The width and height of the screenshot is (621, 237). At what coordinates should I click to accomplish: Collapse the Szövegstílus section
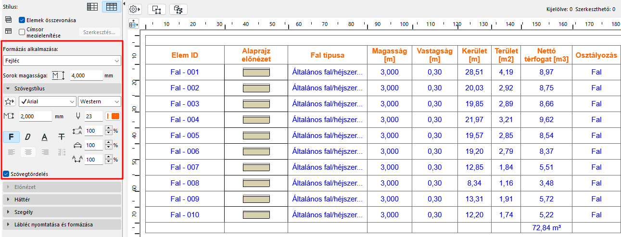[x=62, y=88]
